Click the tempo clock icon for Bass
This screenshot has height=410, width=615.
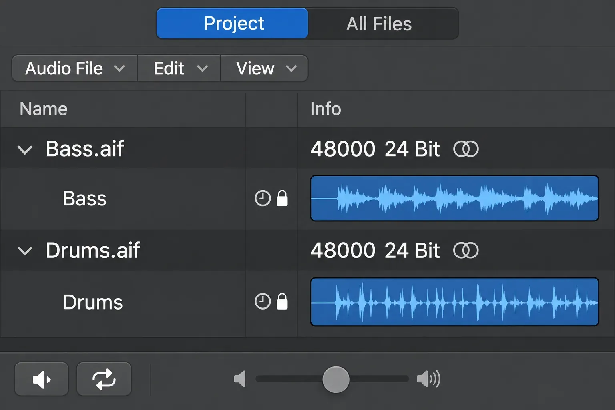coord(263,198)
